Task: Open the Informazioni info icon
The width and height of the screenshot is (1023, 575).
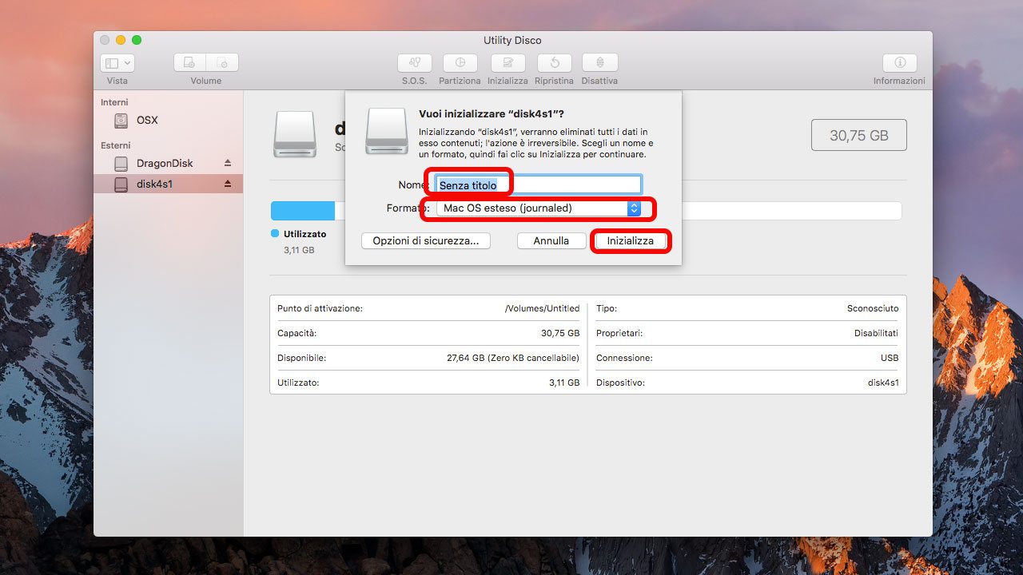Action: click(899, 63)
